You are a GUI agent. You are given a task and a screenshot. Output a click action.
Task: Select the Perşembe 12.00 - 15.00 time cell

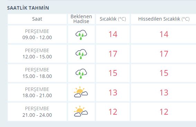[x=37, y=54]
